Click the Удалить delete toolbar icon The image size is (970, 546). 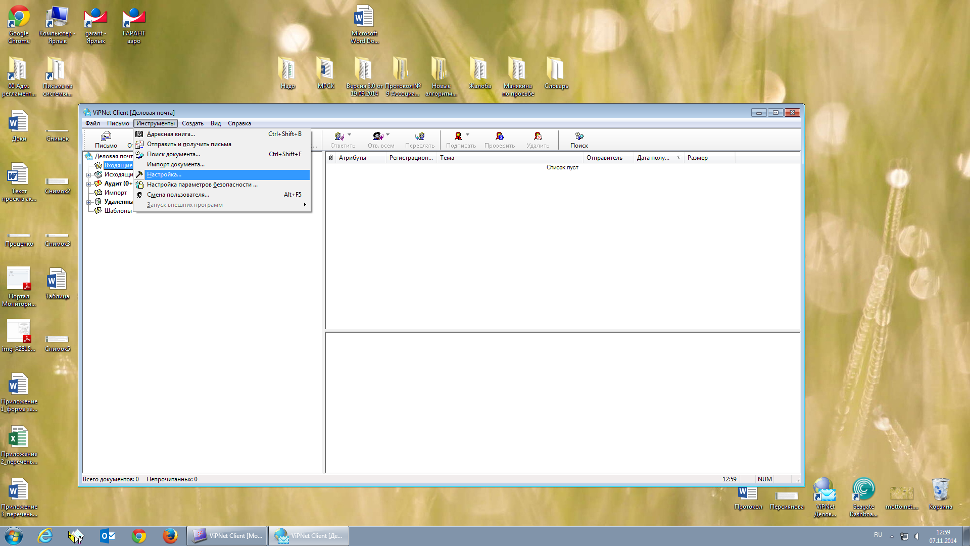tap(538, 139)
